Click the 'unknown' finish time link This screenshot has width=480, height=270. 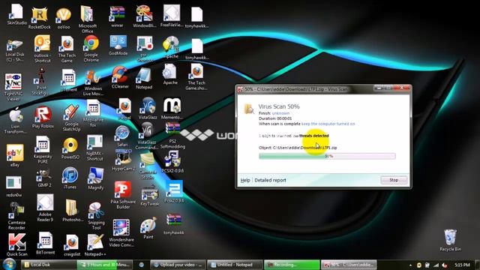pos(280,113)
